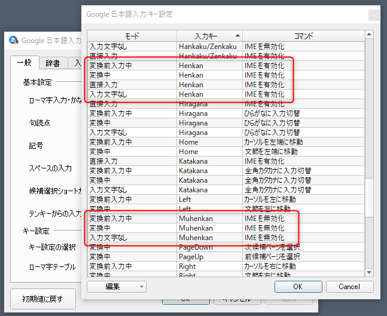Sort by the コマンド column header
387x316 pixels.
click(304, 36)
